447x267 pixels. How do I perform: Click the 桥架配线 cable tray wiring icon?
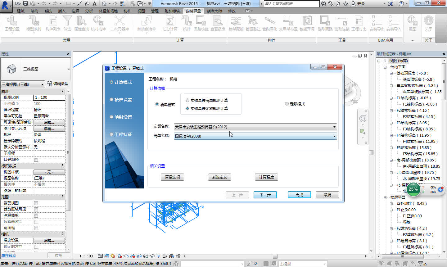tap(237, 24)
